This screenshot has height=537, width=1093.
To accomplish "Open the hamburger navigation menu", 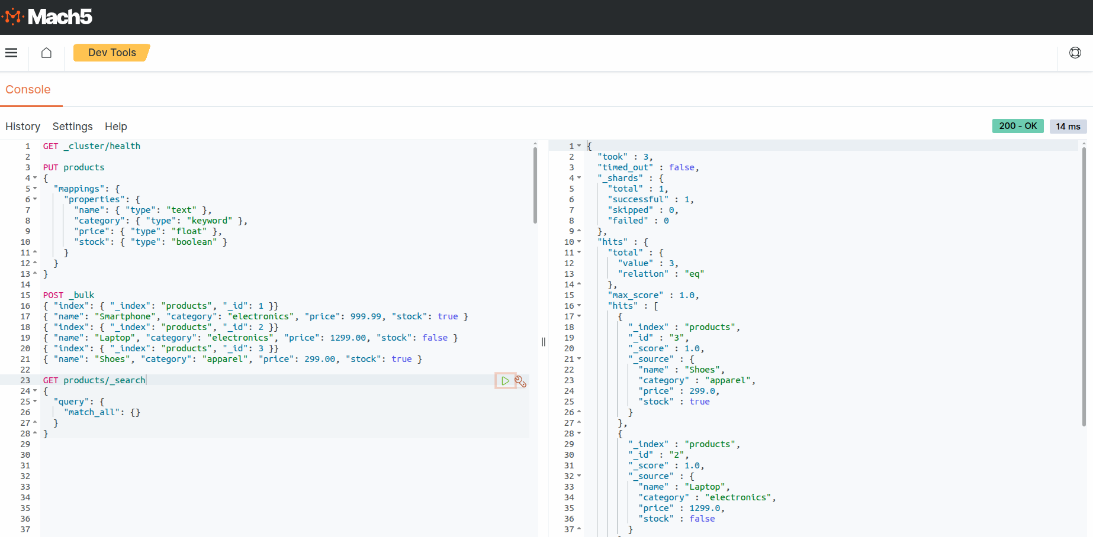I will (x=11, y=53).
